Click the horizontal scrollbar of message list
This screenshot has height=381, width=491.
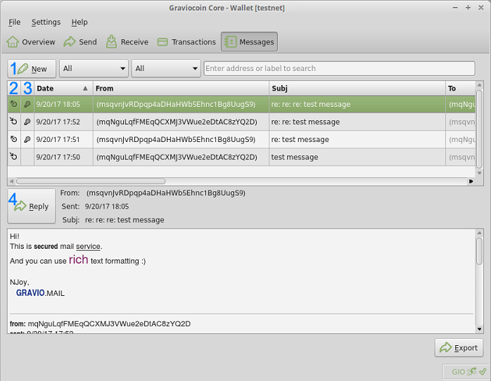(x=91, y=181)
